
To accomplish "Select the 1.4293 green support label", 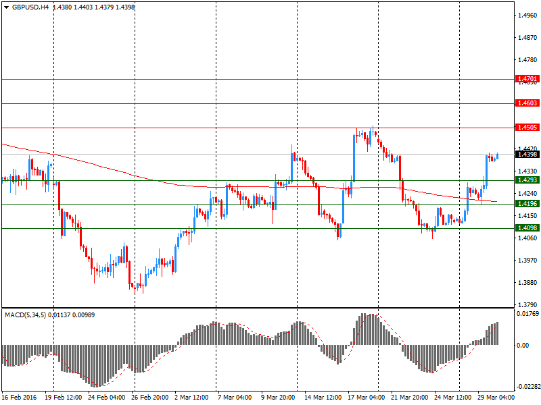I will click(x=527, y=180).
